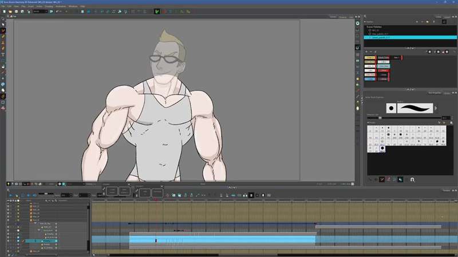Click the dashed marquee icon in top toolbar
This screenshot has width=458, height=257.
(113, 11)
